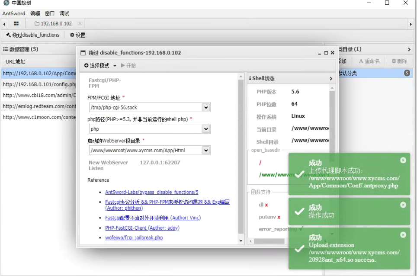The image size is (417, 276).
Task: Expand the php路径 dropdown arrow
Action: pyautogui.click(x=206, y=129)
